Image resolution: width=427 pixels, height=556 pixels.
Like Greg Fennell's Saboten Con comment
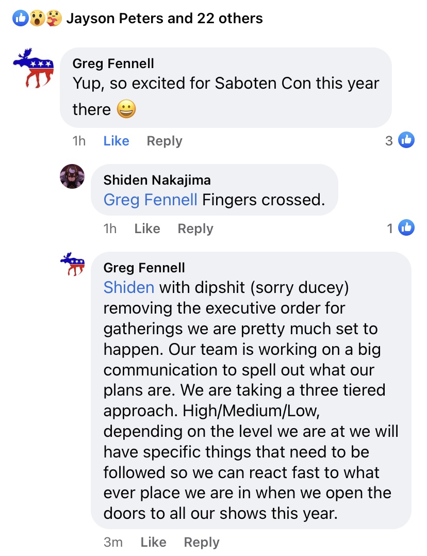pos(116,141)
